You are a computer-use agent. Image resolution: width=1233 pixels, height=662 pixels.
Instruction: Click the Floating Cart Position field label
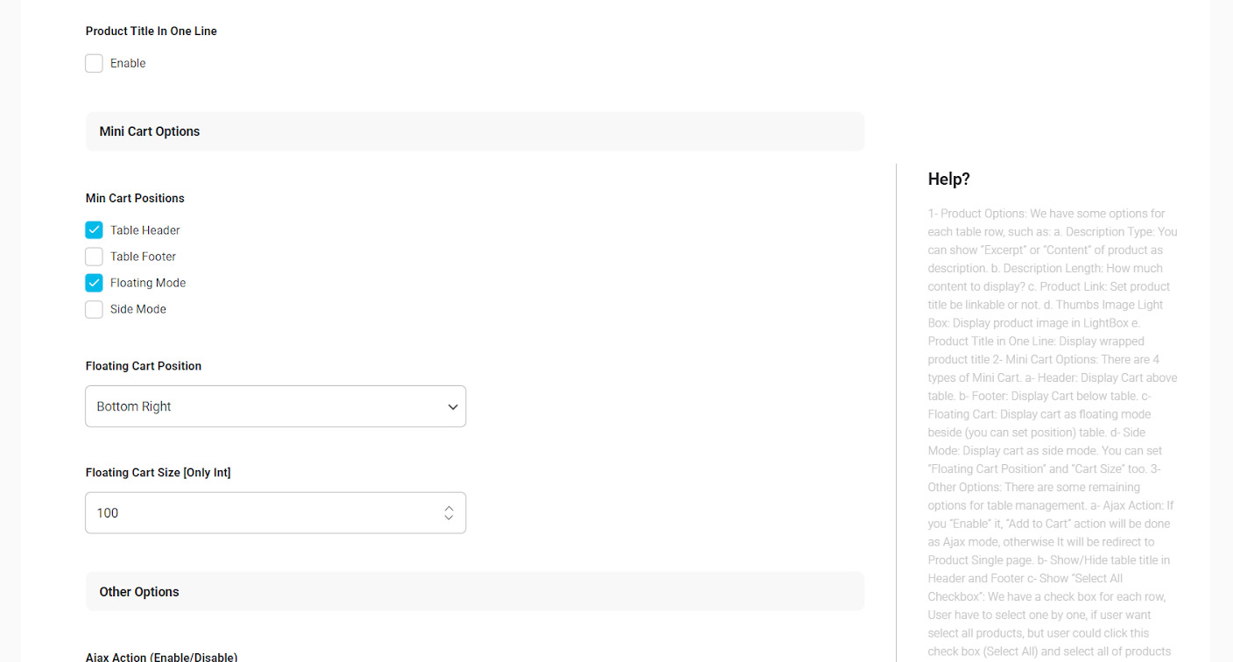[x=144, y=366]
